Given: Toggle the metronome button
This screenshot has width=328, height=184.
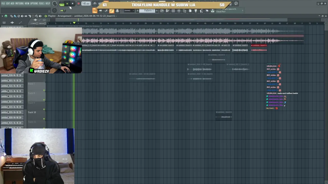Looking at the screenshot, I should click(x=95, y=4).
